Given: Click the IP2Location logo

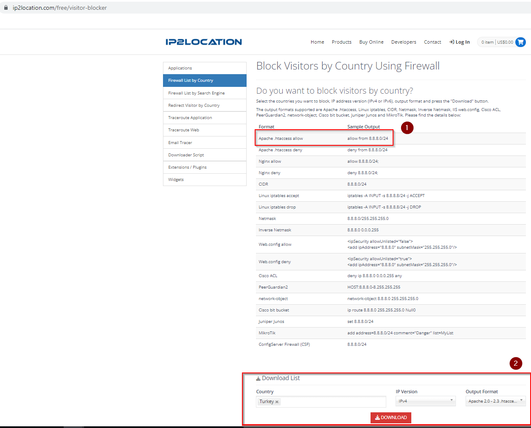Looking at the screenshot, I should point(204,42).
